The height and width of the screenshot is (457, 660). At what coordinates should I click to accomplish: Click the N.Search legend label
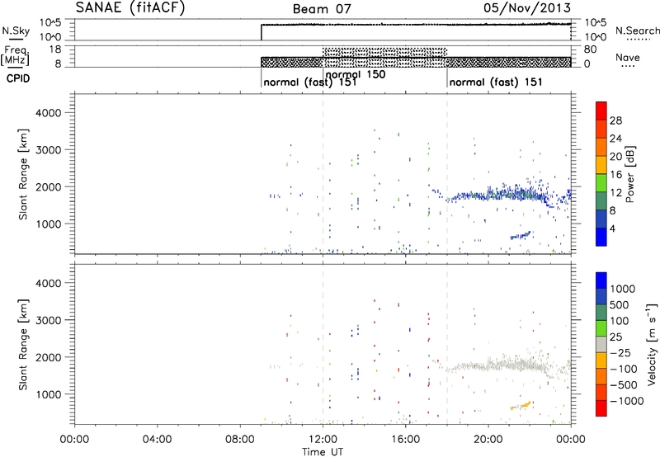[637, 31]
